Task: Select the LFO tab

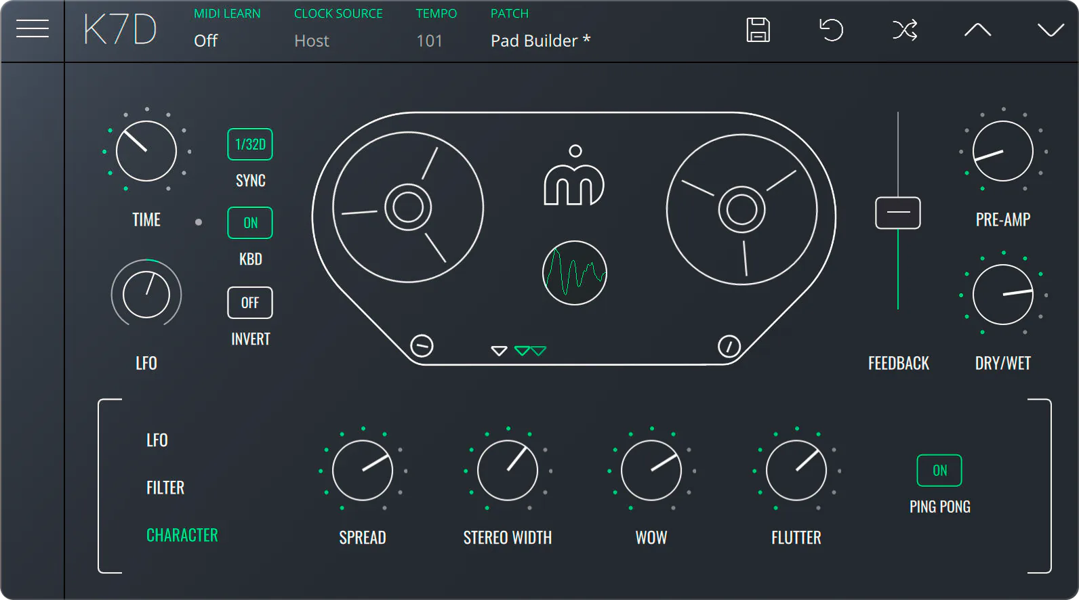Action: click(157, 440)
